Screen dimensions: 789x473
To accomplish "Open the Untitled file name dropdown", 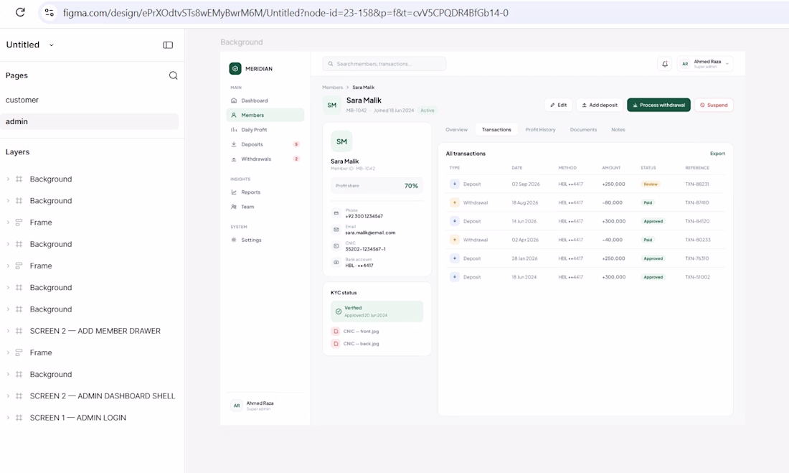I will pos(52,45).
